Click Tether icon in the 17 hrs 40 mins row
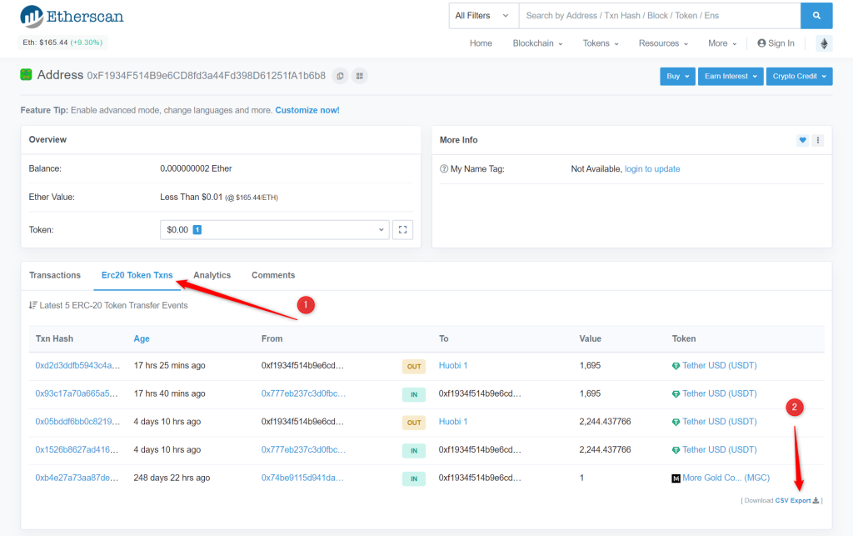 click(676, 394)
